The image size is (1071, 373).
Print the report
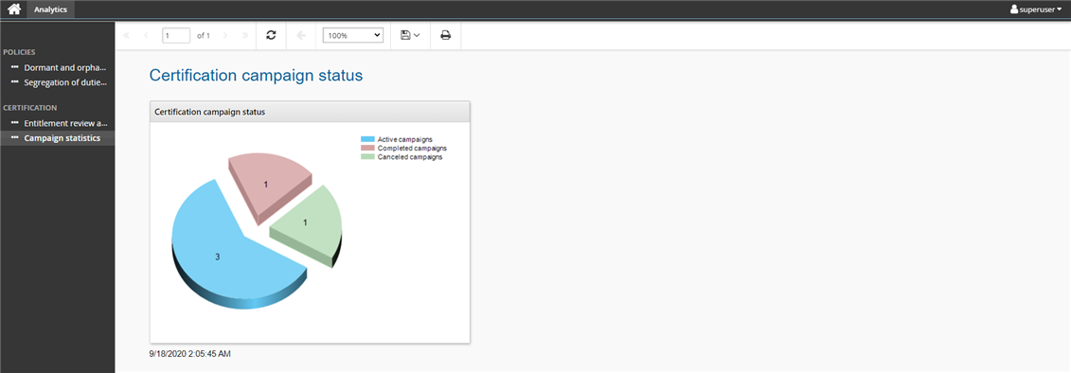pyautogui.click(x=446, y=36)
